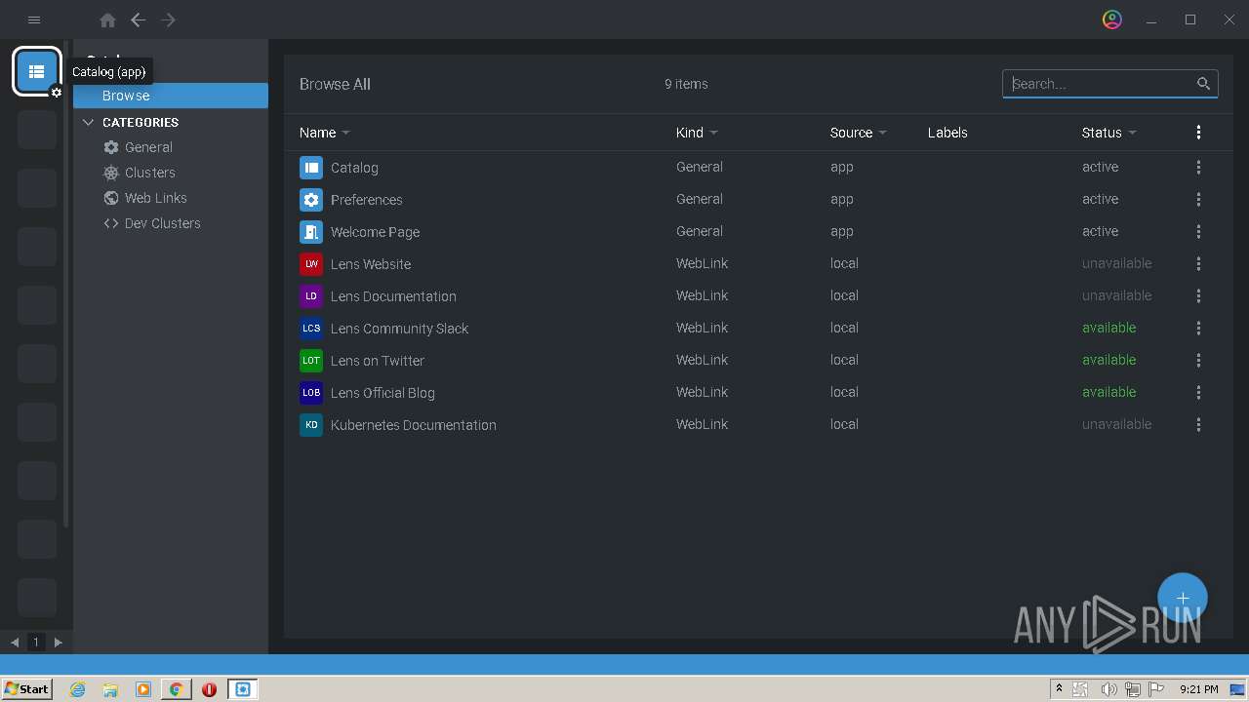Select the Browse tab in sidebar
This screenshot has width=1249, height=702.
point(171,96)
